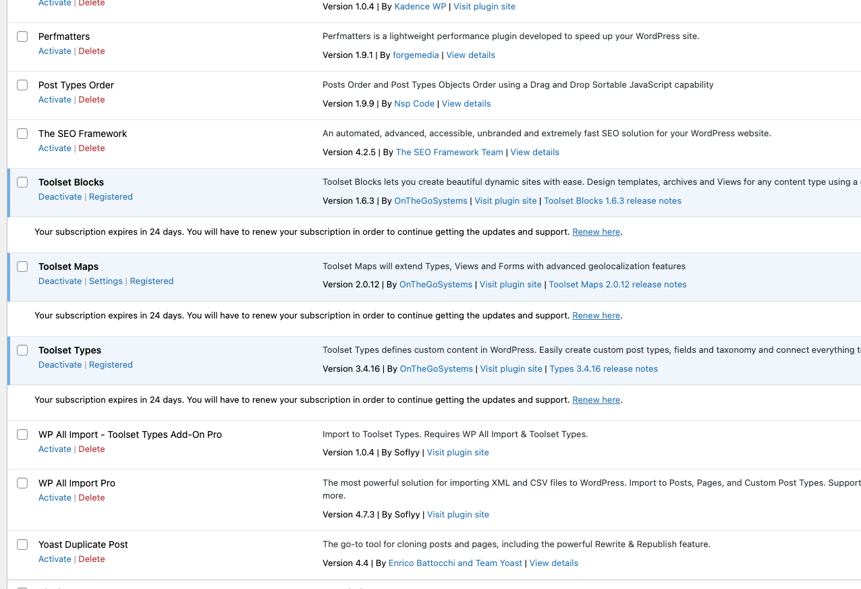Screen dimensions: 861x589
Task: Visit plugin site for Toolset Types Add-On Pro
Action: (458, 453)
